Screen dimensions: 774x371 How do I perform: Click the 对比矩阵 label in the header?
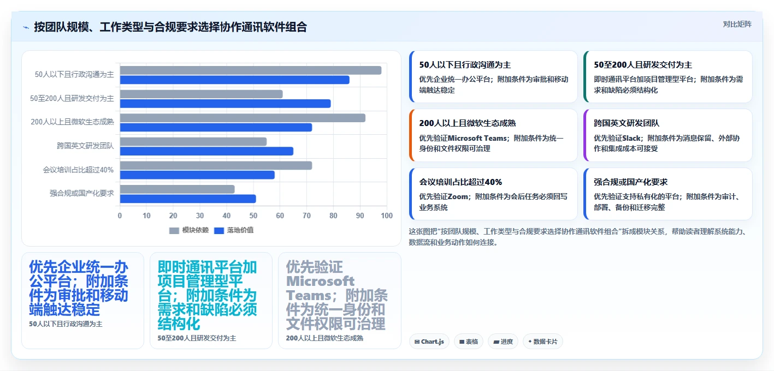(737, 24)
